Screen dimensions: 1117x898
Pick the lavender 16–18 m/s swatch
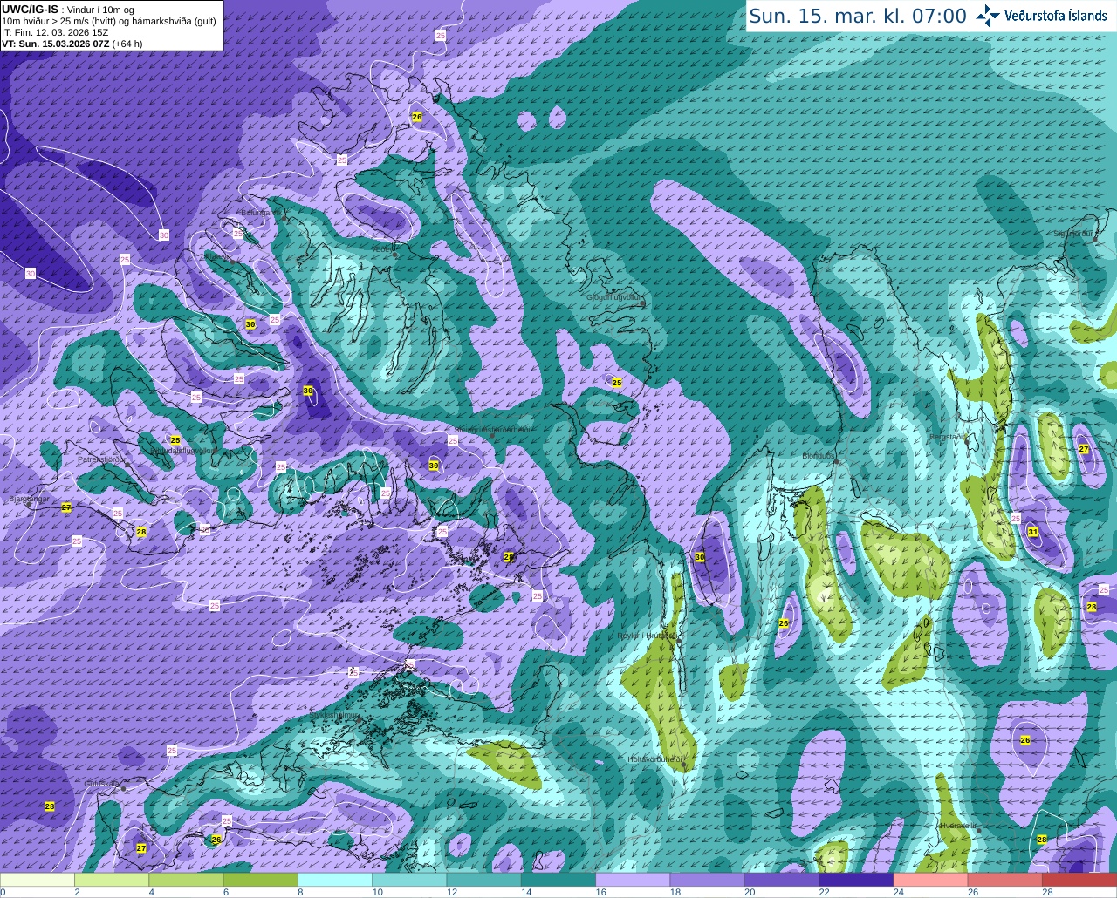(633, 880)
